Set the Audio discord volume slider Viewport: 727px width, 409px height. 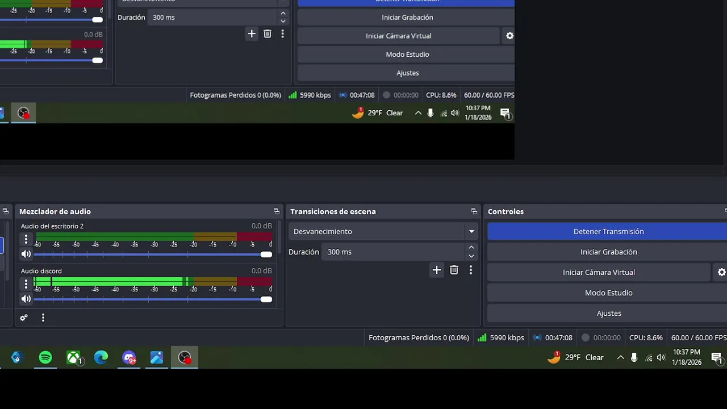(153, 299)
